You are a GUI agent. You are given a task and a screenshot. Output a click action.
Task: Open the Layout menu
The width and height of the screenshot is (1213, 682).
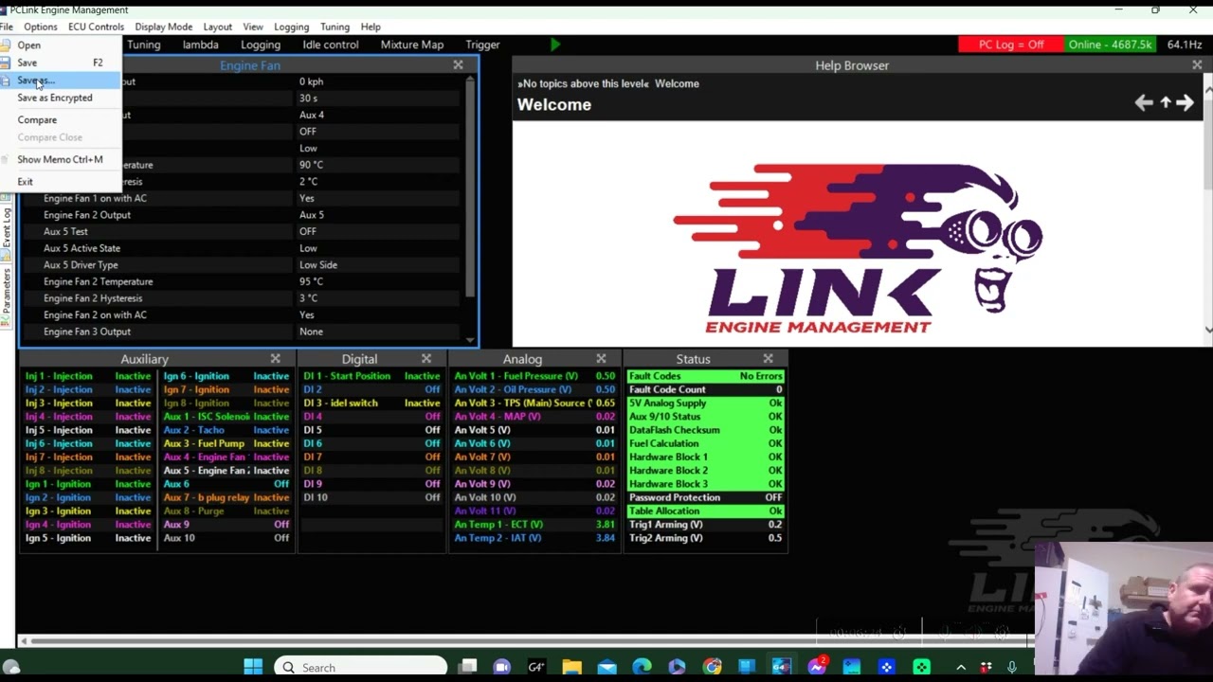click(x=217, y=27)
